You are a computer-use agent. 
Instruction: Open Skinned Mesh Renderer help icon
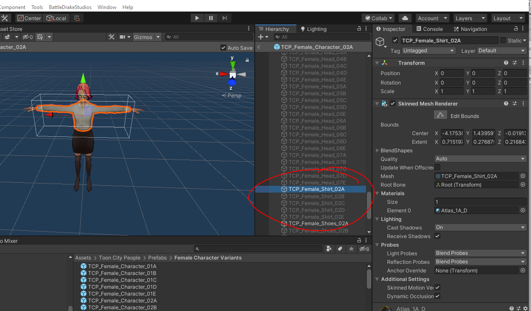[506, 104]
